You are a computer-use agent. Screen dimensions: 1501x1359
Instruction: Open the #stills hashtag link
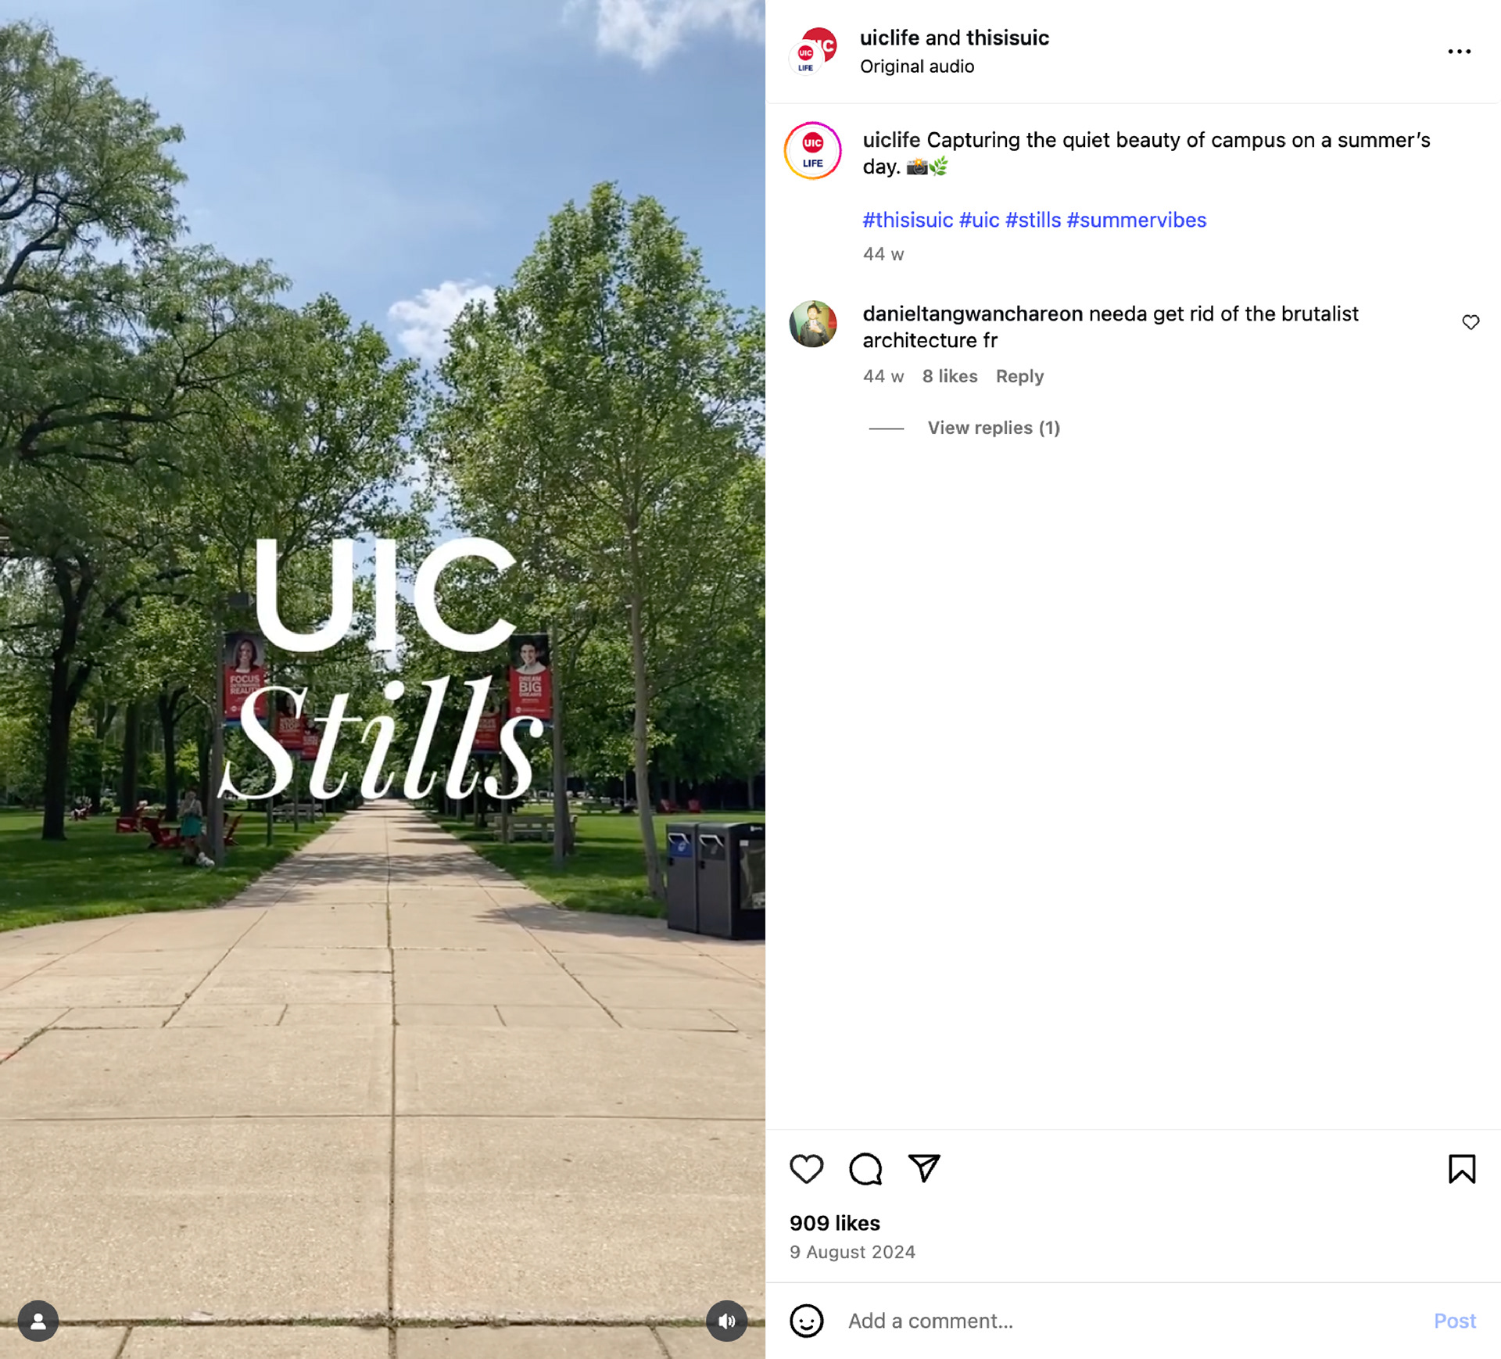pyautogui.click(x=1033, y=220)
